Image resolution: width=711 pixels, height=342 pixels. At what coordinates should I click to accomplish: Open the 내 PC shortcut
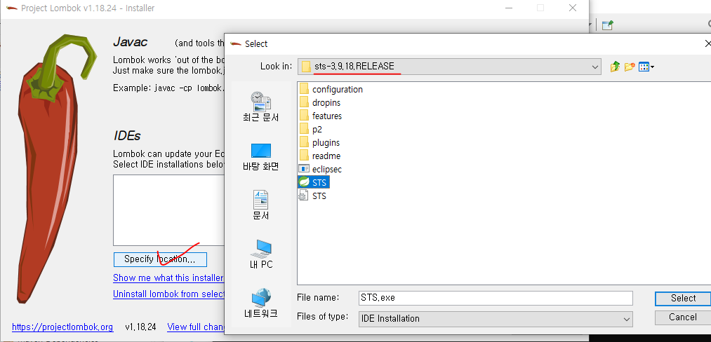tap(260, 254)
